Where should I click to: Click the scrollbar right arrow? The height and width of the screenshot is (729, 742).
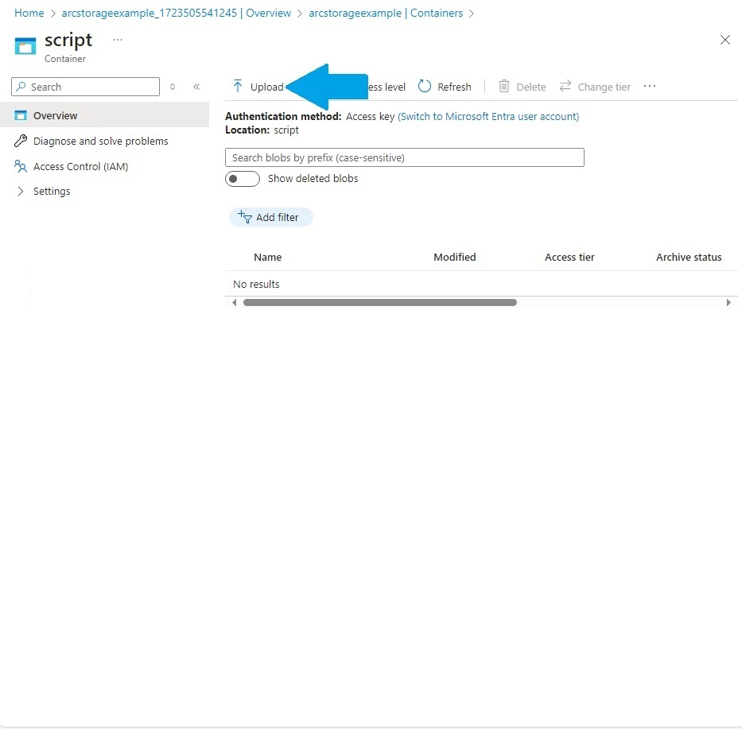click(728, 303)
